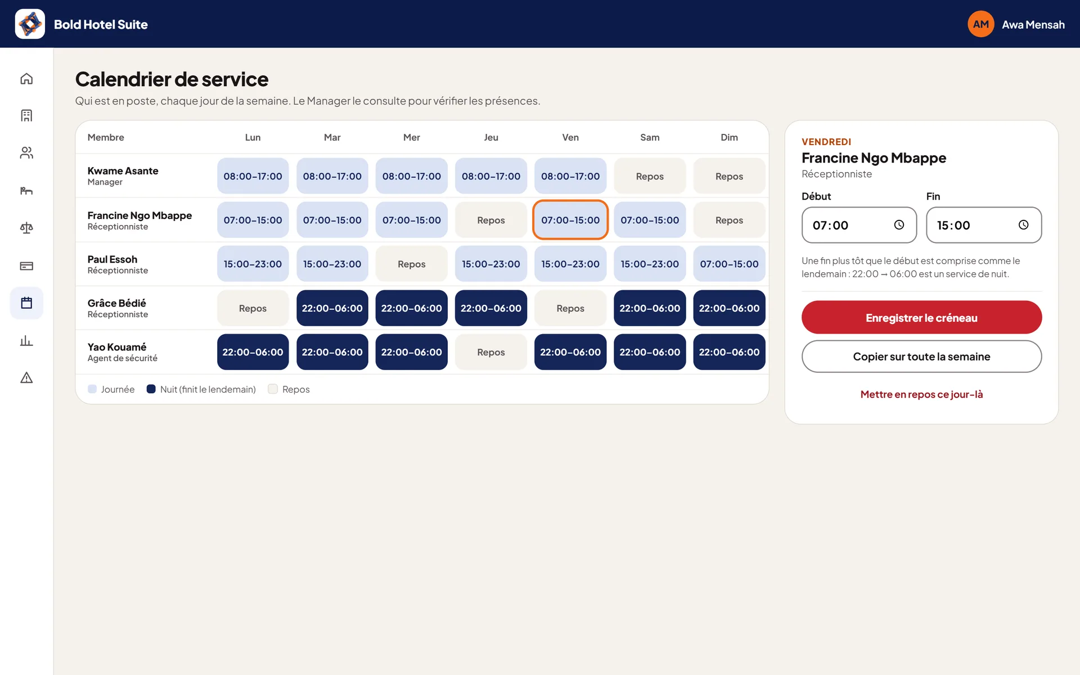Click the Début time field showing 07:00
1080x675 pixels.
[859, 225]
